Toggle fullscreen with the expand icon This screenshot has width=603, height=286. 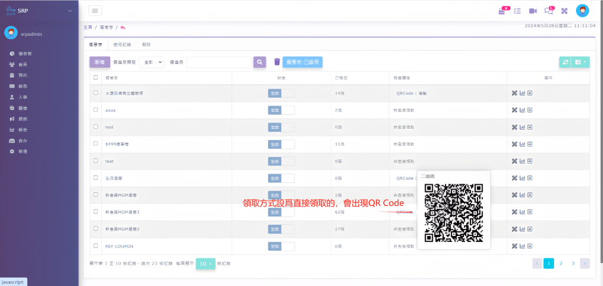coord(564,11)
